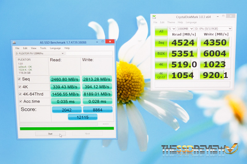Open the 1000MB test size dropdown
The width and height of the screenshot is (247, 164).
coord(185,29)
